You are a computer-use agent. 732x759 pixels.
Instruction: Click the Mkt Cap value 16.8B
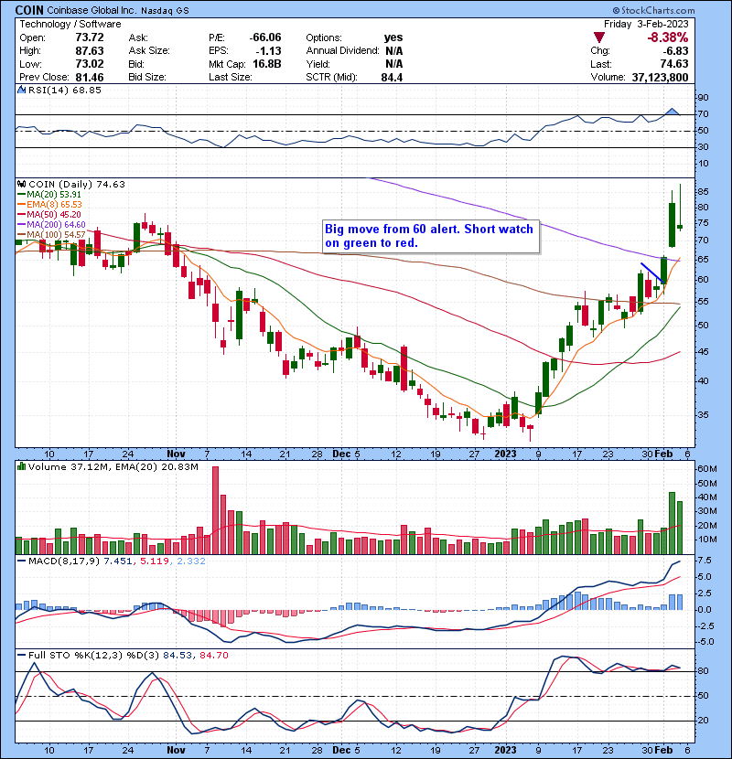click(x=267, y=64)
